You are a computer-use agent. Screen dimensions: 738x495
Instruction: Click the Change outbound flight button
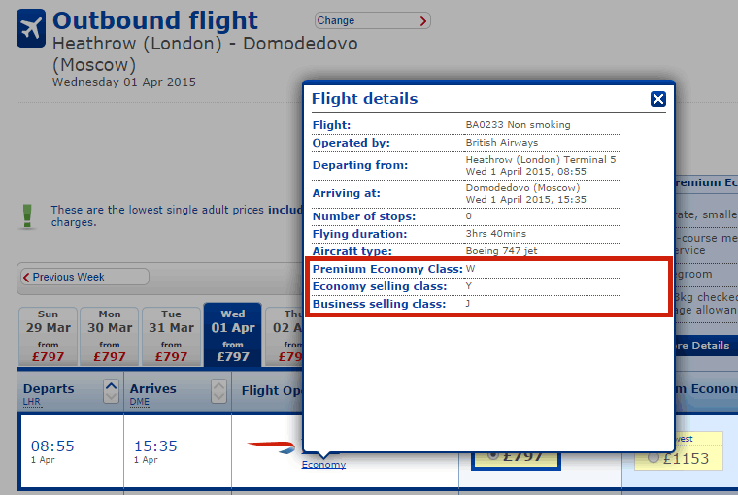coord(372,20)
